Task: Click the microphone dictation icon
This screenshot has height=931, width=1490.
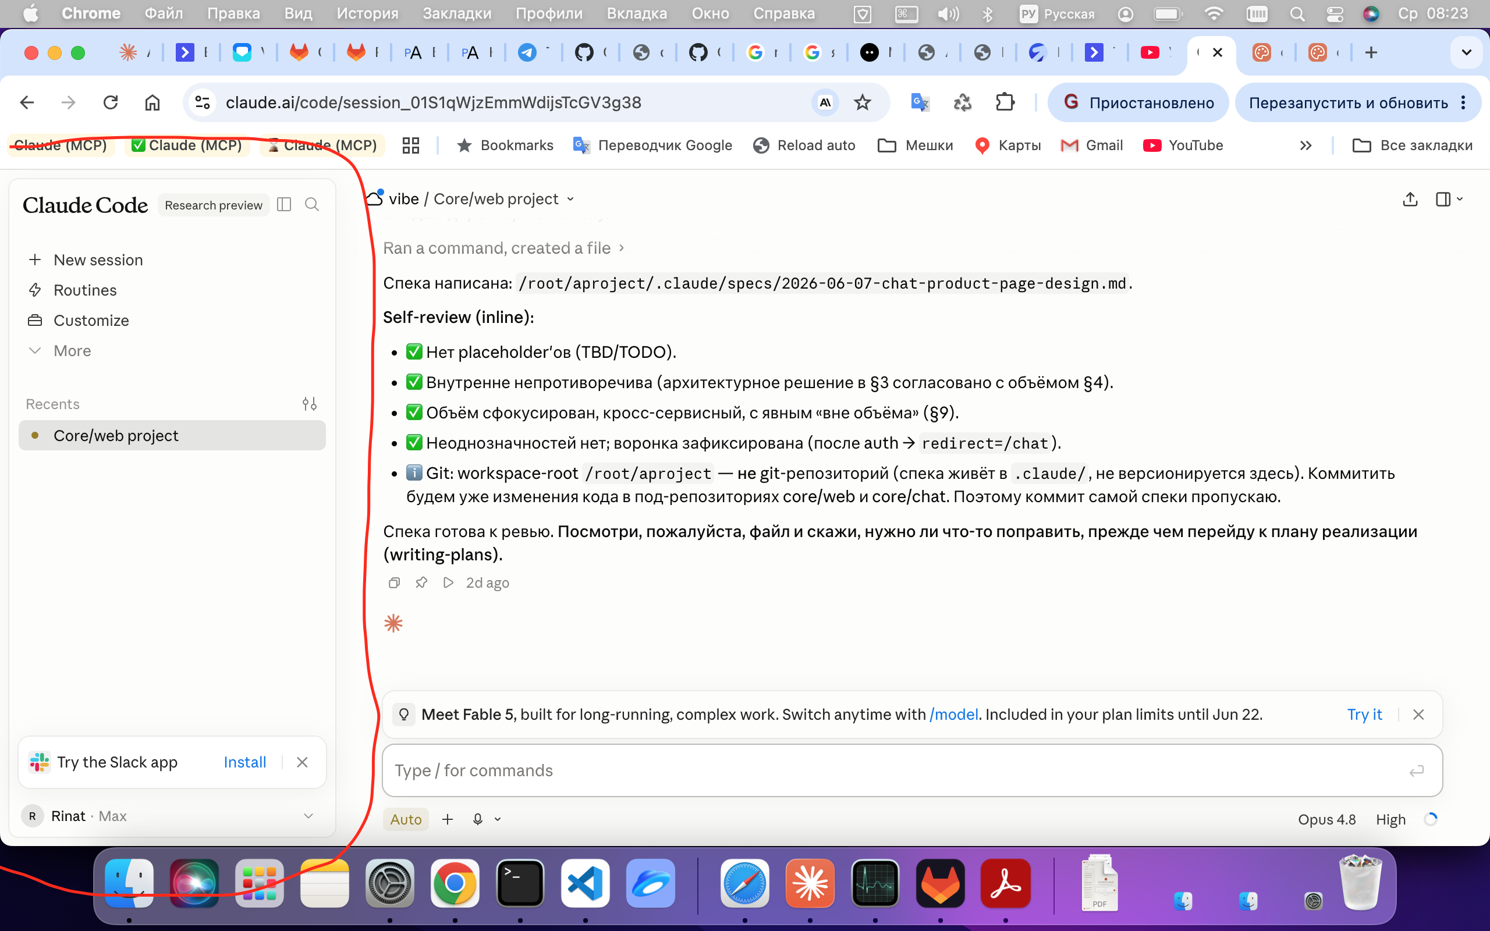Action: click(477, 819)
